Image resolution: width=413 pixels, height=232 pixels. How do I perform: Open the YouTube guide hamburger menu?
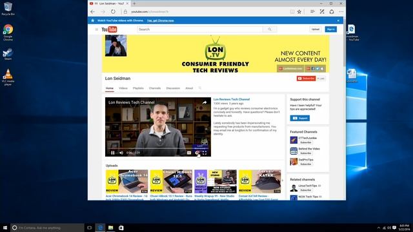(97, 30)
